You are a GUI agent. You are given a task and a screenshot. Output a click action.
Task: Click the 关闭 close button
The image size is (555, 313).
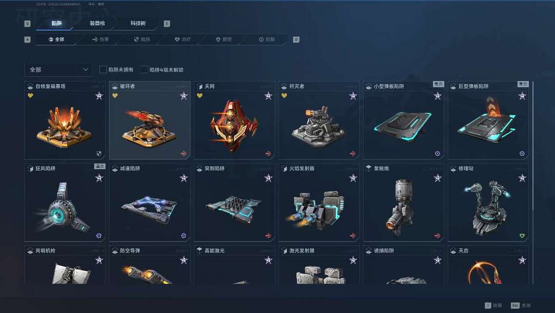pos(521,305)
